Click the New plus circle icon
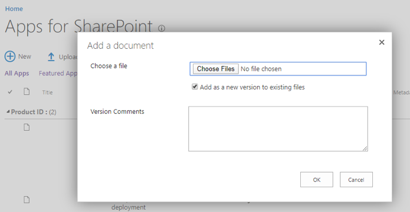This screenshot has width=410, height=212. tap(10, 57)
